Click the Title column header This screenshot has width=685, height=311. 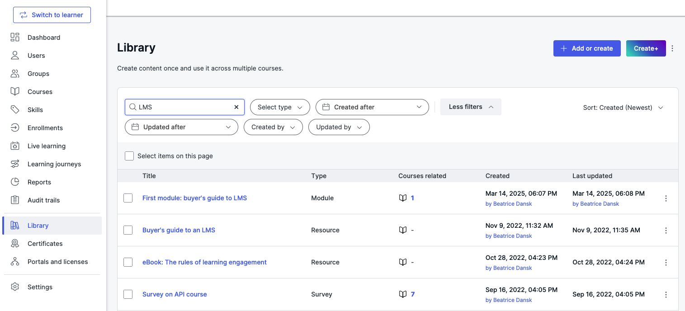149,176
